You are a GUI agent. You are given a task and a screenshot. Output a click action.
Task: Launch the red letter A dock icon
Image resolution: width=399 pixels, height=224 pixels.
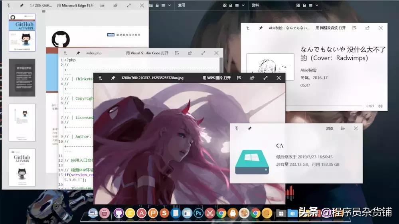[x=142, y=213]
